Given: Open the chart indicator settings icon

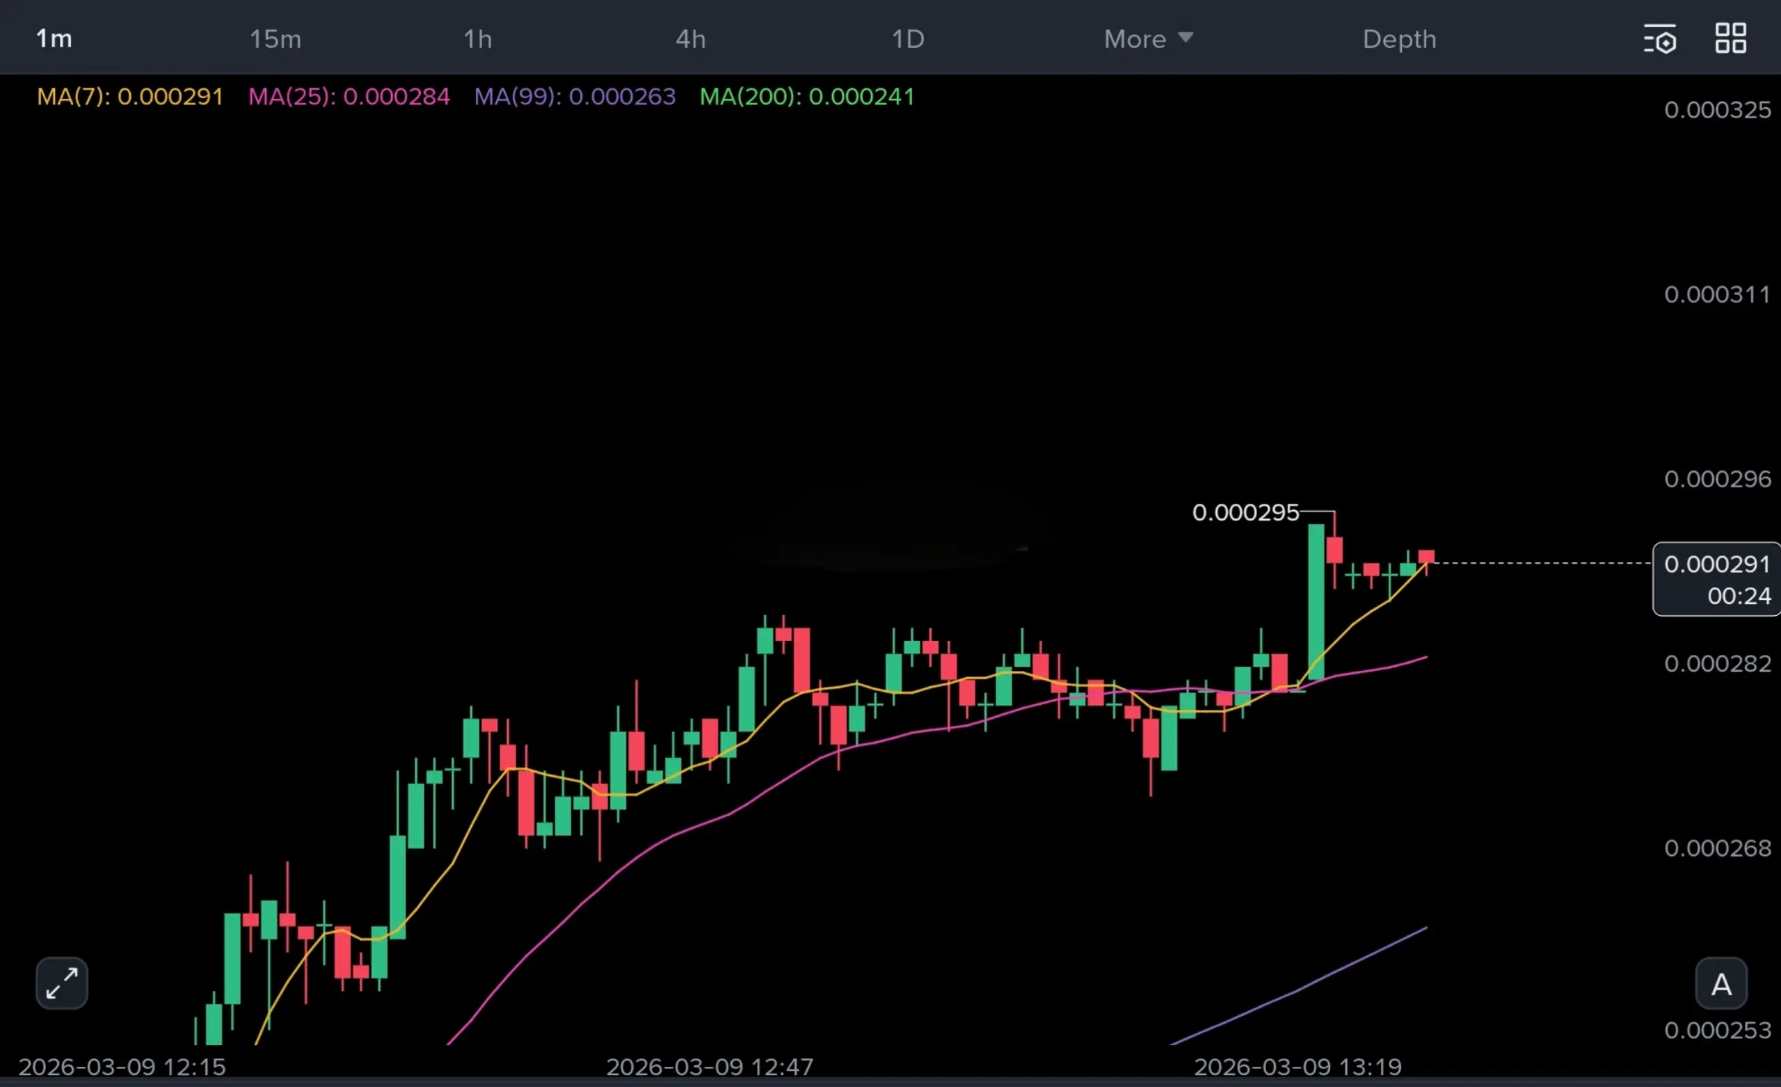Looking at the screenshot, I should pos(1659,39).
